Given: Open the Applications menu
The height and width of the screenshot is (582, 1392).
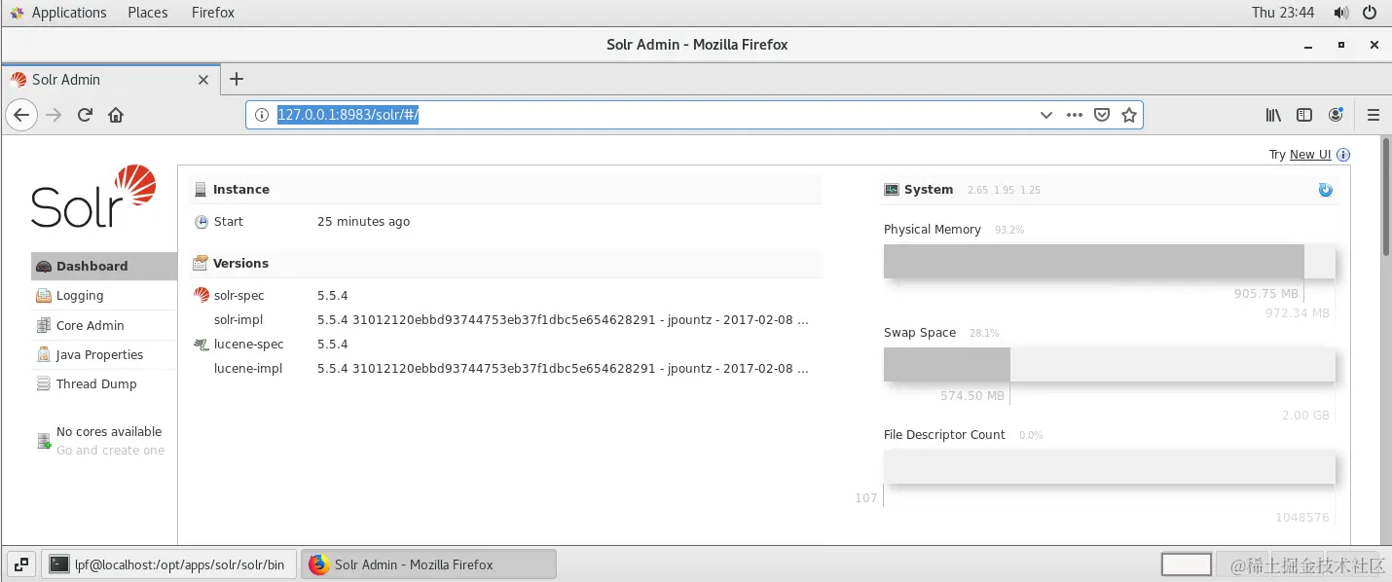Looking at the screenshot, I should point(58,13).
